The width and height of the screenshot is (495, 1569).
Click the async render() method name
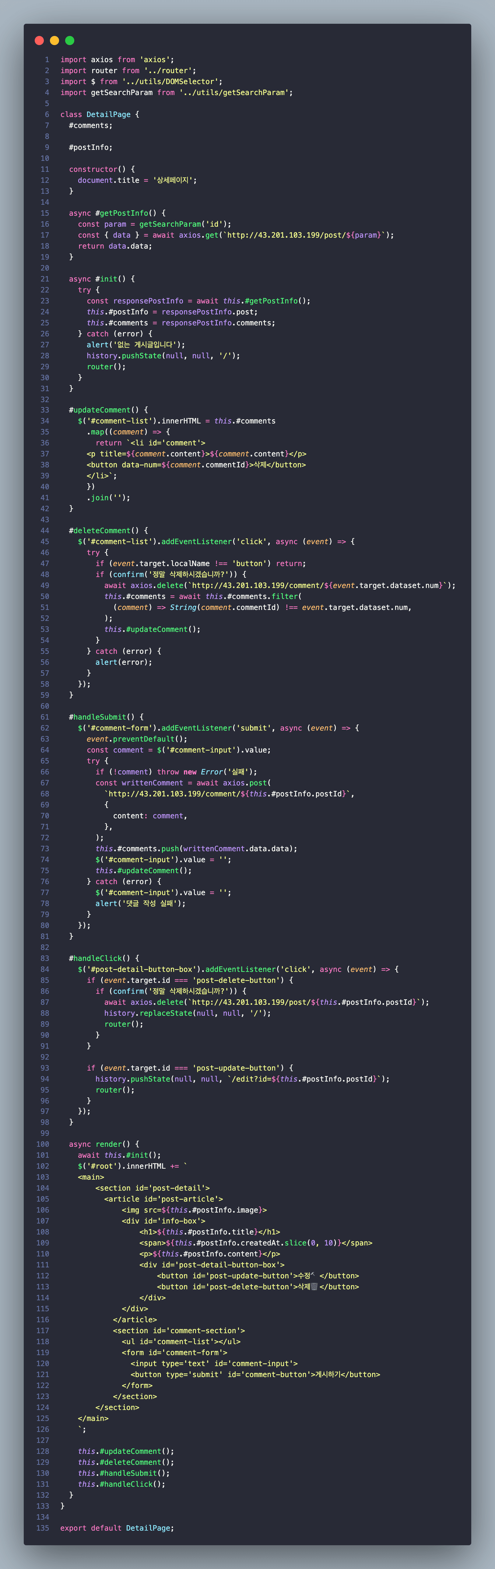pos(108,1144)
